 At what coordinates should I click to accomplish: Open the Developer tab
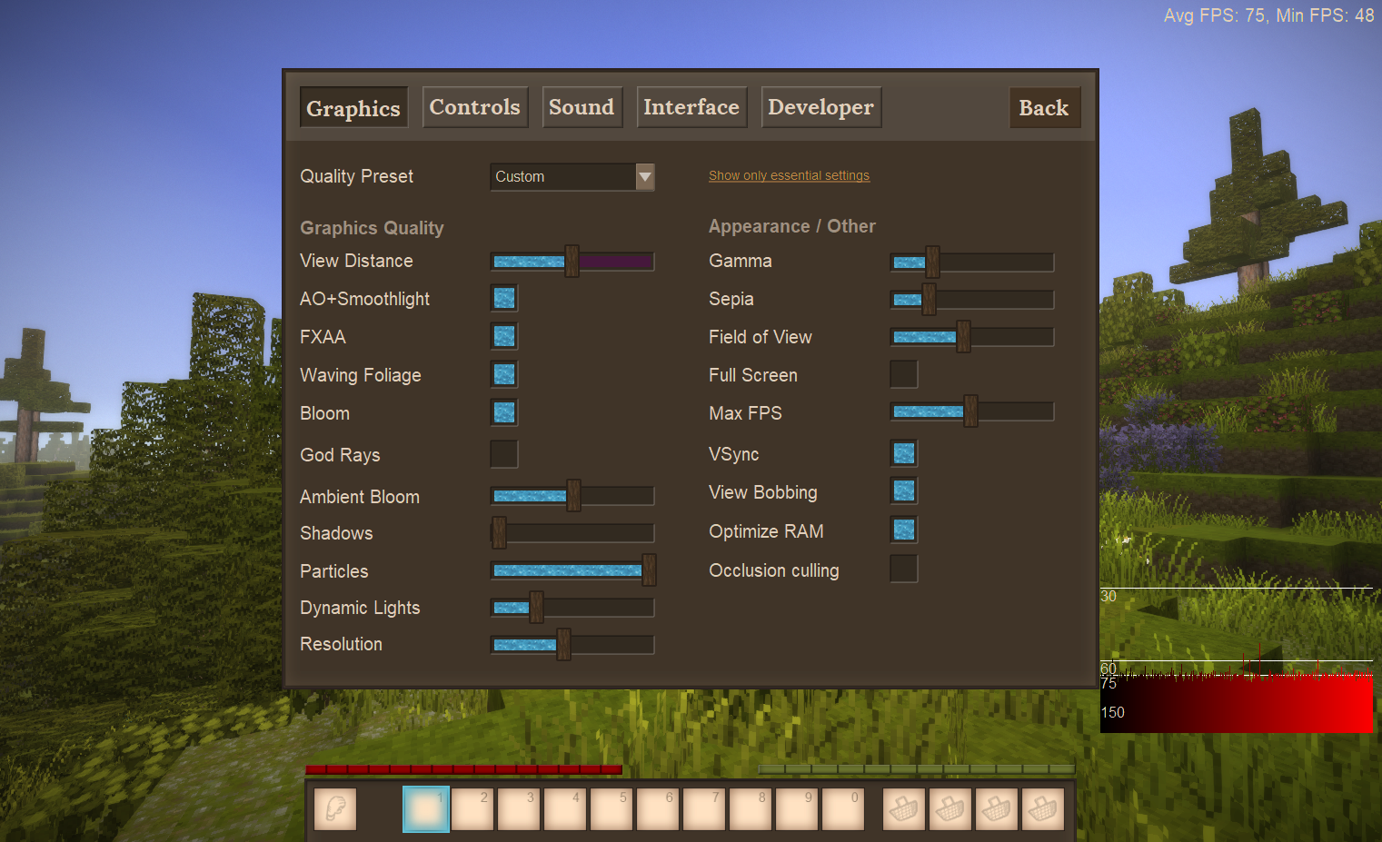tap(820, 107)
